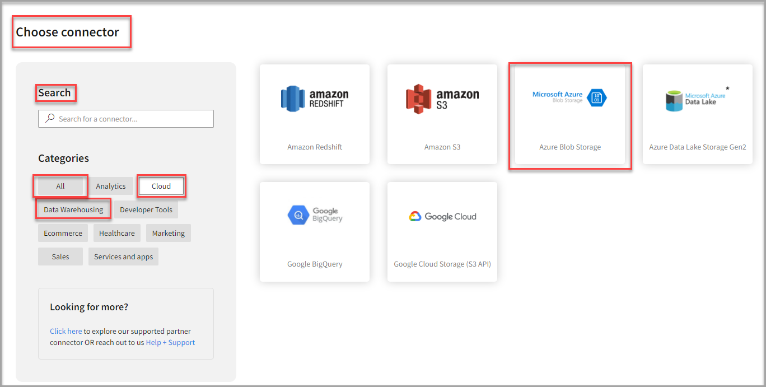Select the Analytics category
This screenshot has width=766, height=387.
pyautogui.click(x=111, y=186)
